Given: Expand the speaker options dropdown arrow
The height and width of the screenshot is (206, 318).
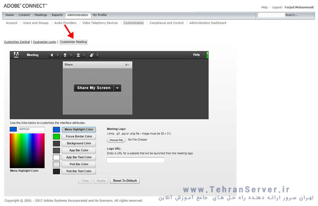Looking at the screenshot, I should (x=58, y=55).
